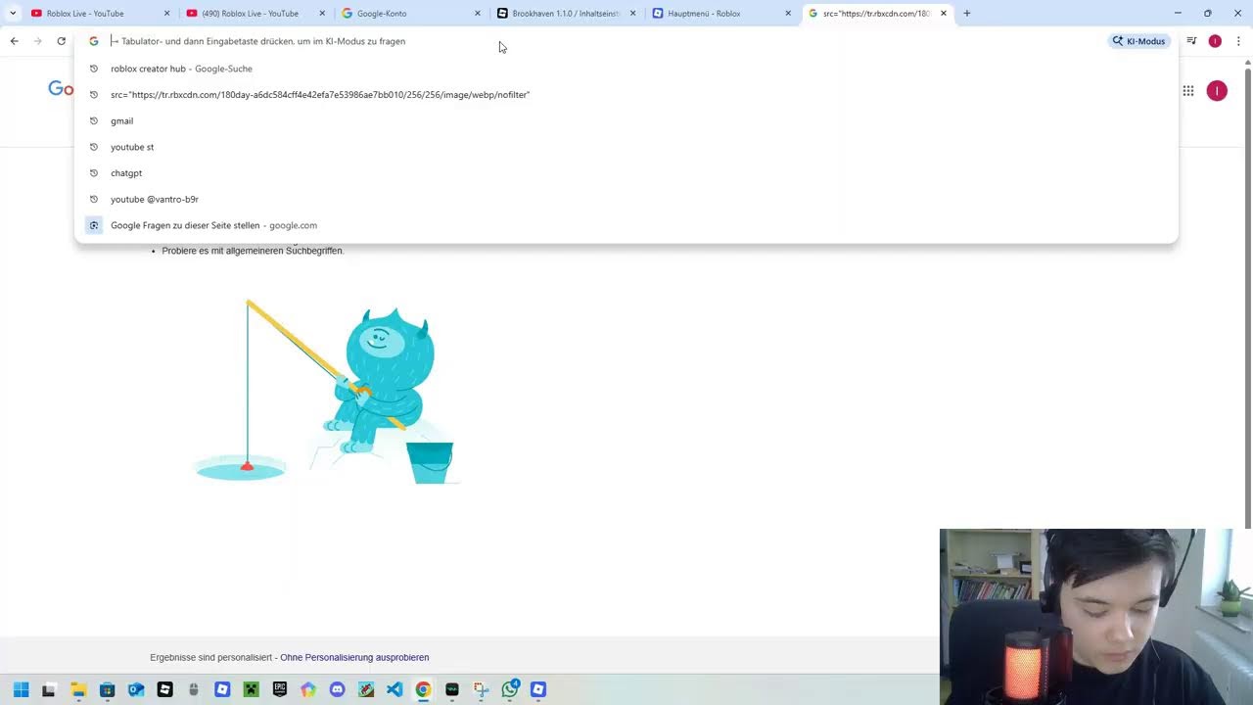1253x705 pixels.
Task: Click the fishing yeti illustration
Action: point(327,391)
